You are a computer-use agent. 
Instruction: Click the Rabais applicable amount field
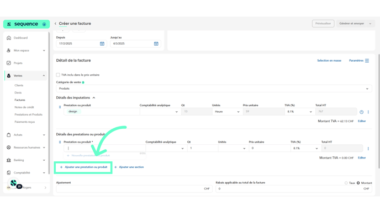[294, 189]
